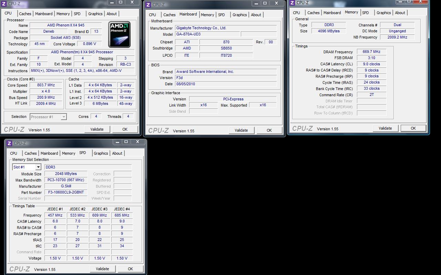This screenshot has height=275, width=441.
Task: Maximize the CPU-Z window showing the Mainboard tab
Action: click(x=265, y=3)
